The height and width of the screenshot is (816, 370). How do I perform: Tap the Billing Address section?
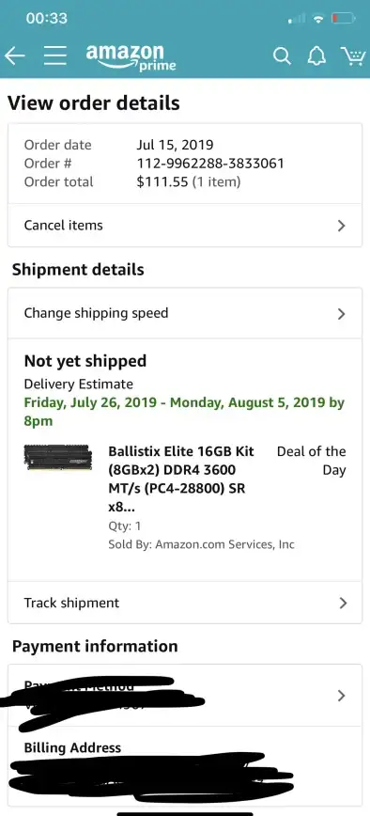(185, 766)
